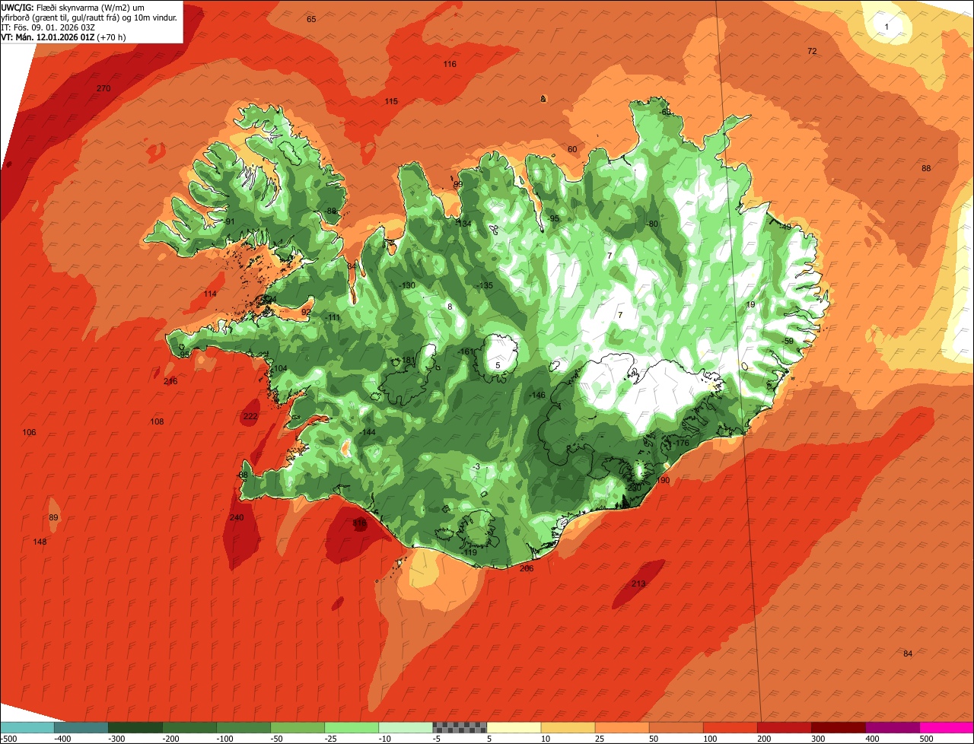Click the map value '-3' in south Iceland
The width and height of the screenshot is (974, 744).
[476, 467]
